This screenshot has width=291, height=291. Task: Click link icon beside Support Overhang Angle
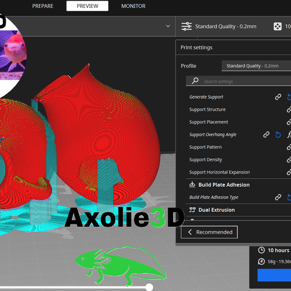pyautogui.click(x=266, y=135)
